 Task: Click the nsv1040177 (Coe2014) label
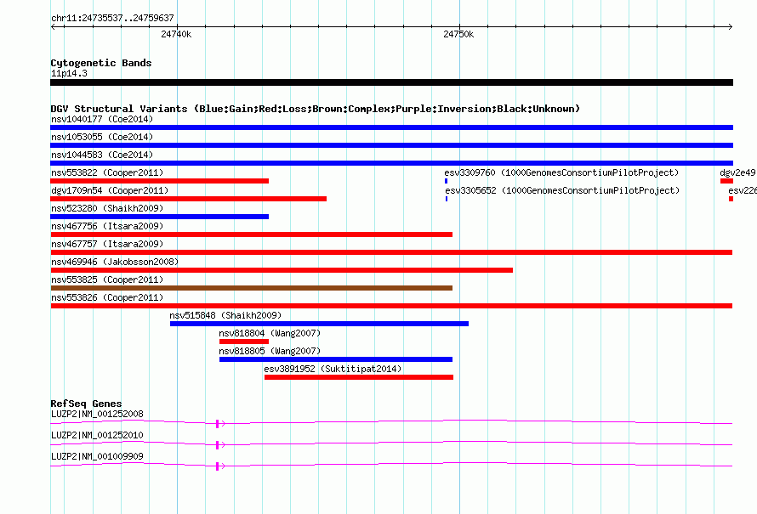pos(102,119)
